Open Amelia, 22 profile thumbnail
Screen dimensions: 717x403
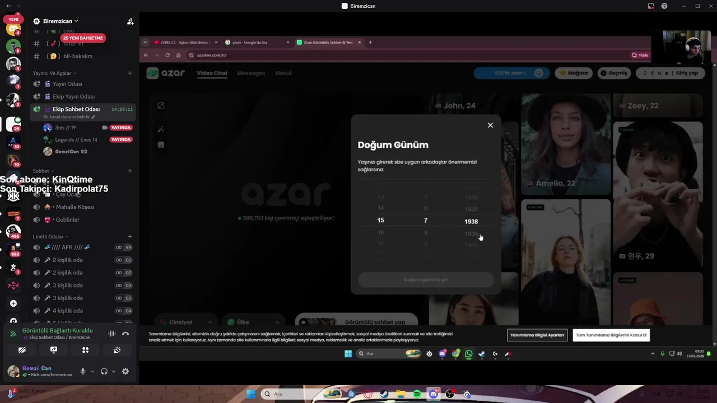566,143
